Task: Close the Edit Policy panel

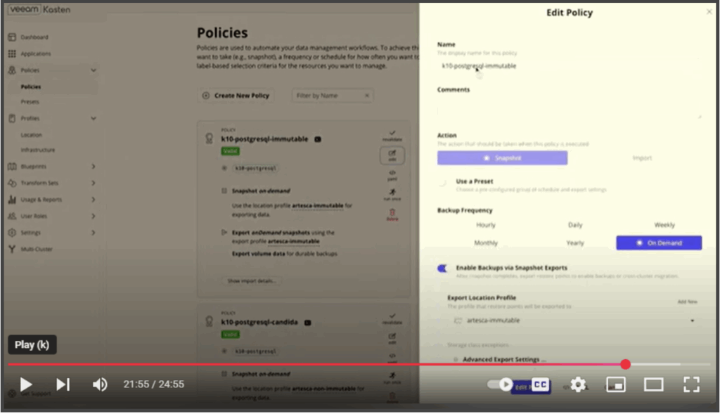Action: coord(709,12)
